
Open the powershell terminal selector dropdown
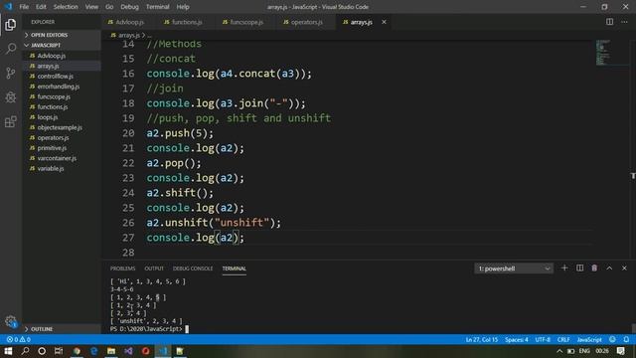click(514, 268)
